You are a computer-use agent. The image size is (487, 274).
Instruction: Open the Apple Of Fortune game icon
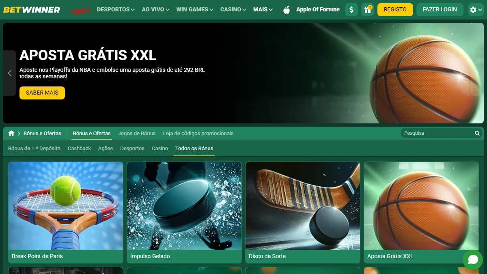coord(287,10)
